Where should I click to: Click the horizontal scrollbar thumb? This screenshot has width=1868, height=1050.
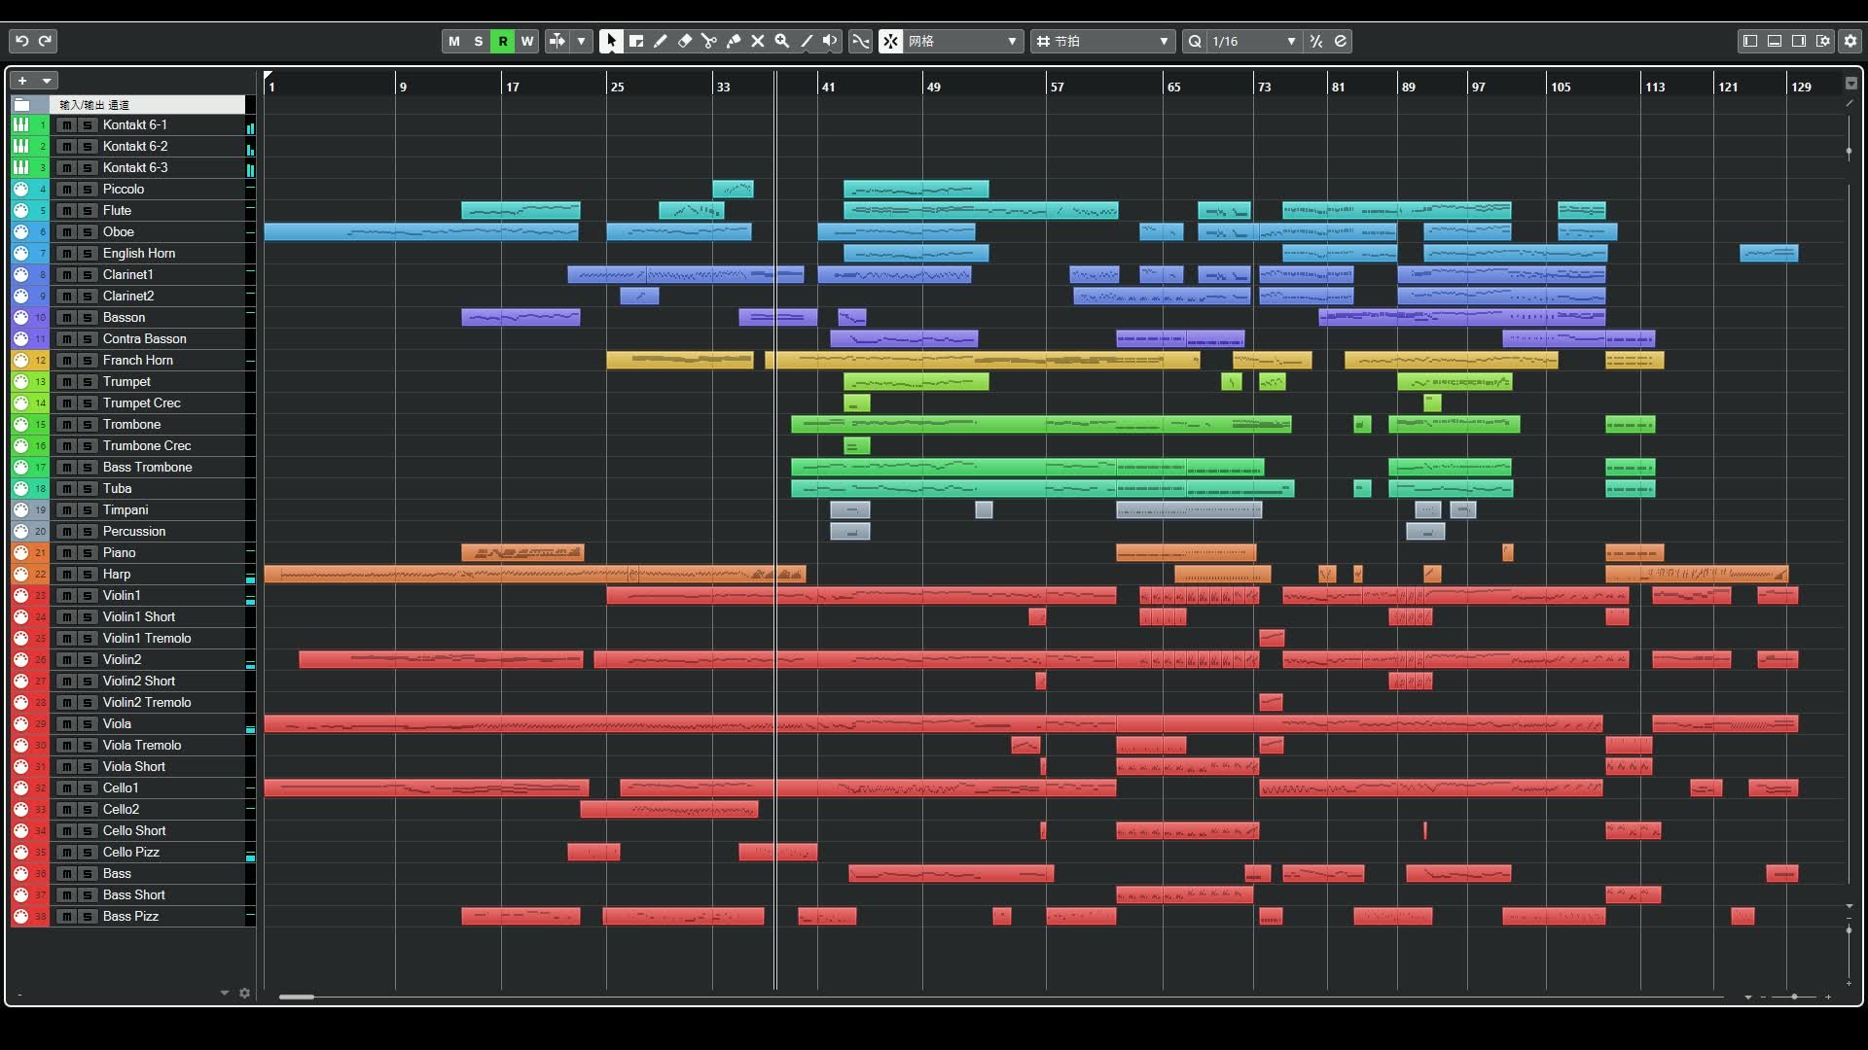pyautogui.click(x=297, y=997)
